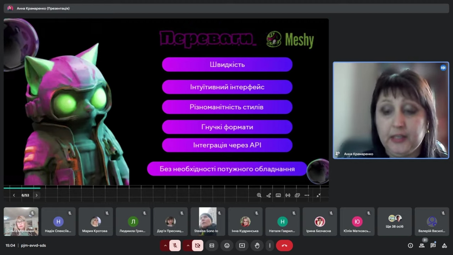Collapse the presentation from fullscreen
453x255 pixels.
point(318,195)
